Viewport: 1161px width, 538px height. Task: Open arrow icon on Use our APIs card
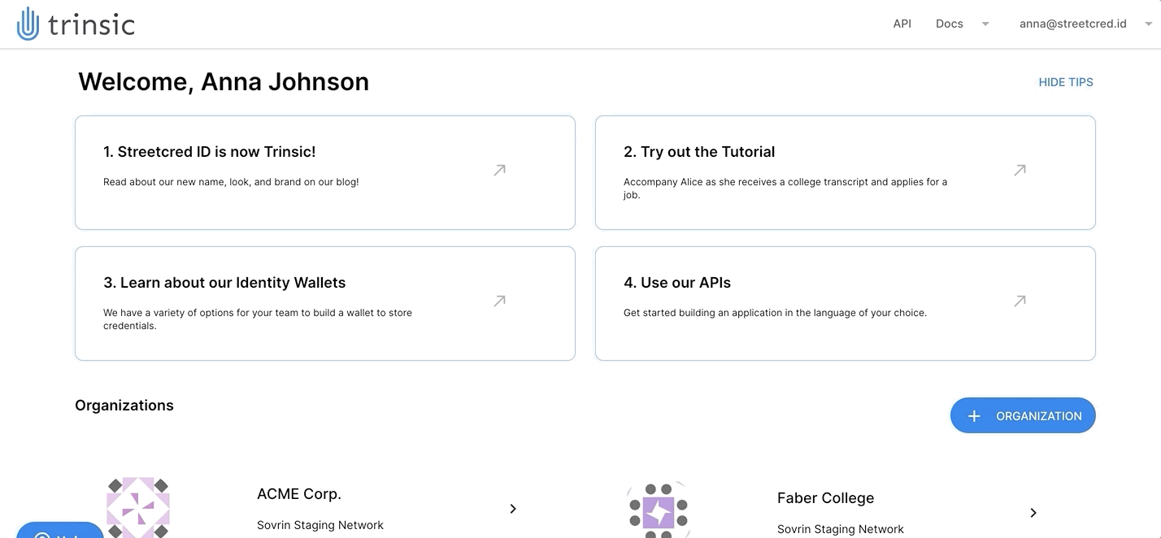pos(1020,301)
